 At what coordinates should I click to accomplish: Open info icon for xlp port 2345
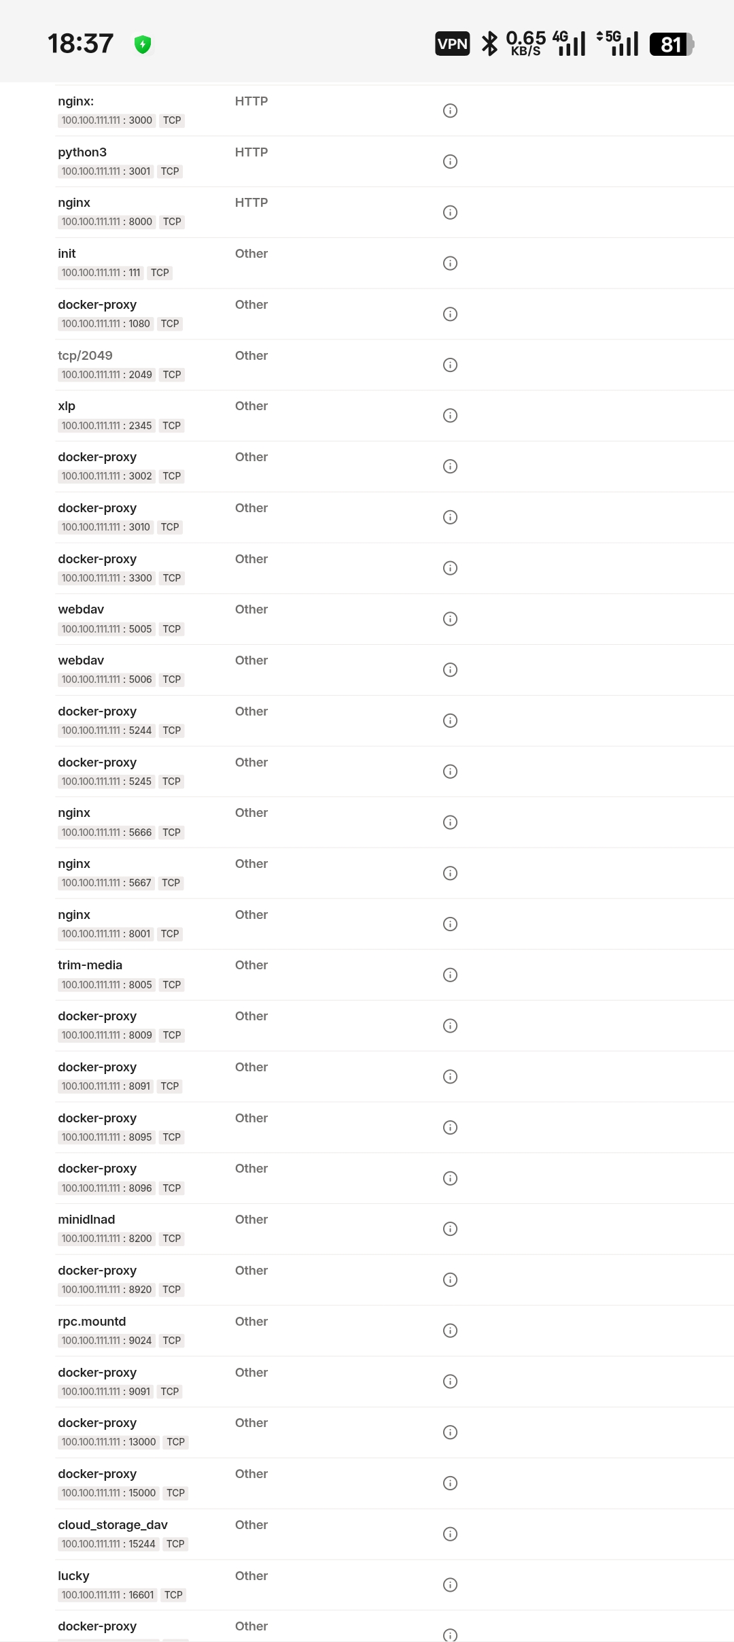[x=450, y=416]
